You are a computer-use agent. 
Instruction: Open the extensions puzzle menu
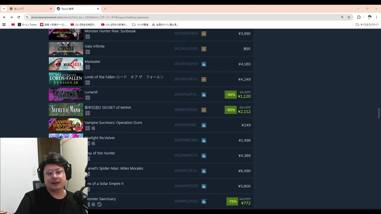pos(359,17)
